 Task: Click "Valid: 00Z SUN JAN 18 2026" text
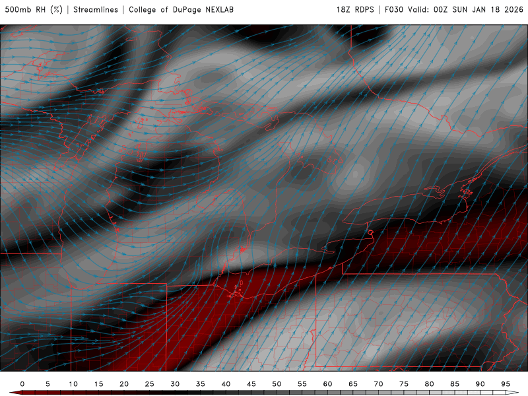(x=465, y=10)
